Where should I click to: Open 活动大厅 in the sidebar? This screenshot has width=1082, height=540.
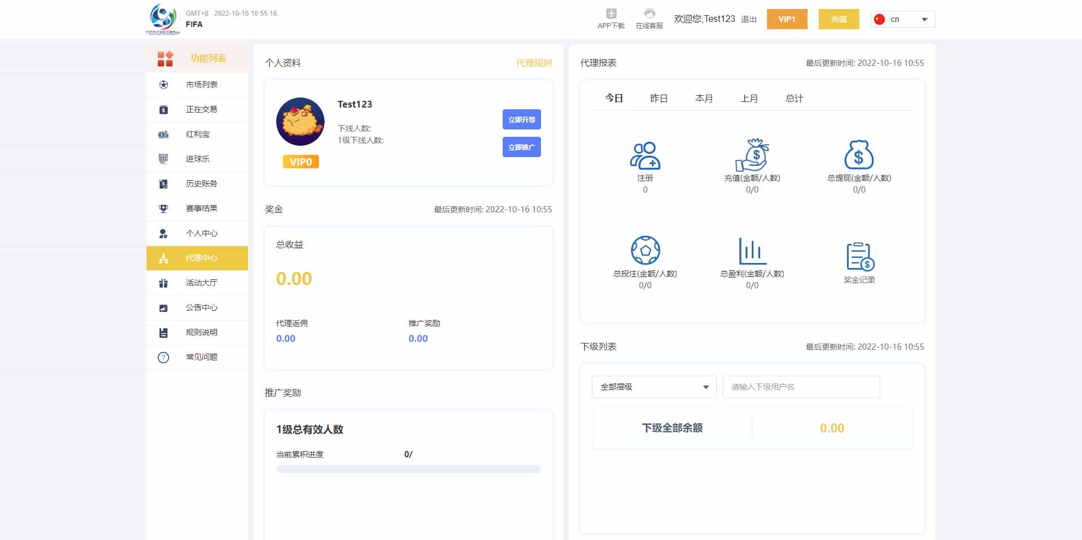(x=197, y=283)
